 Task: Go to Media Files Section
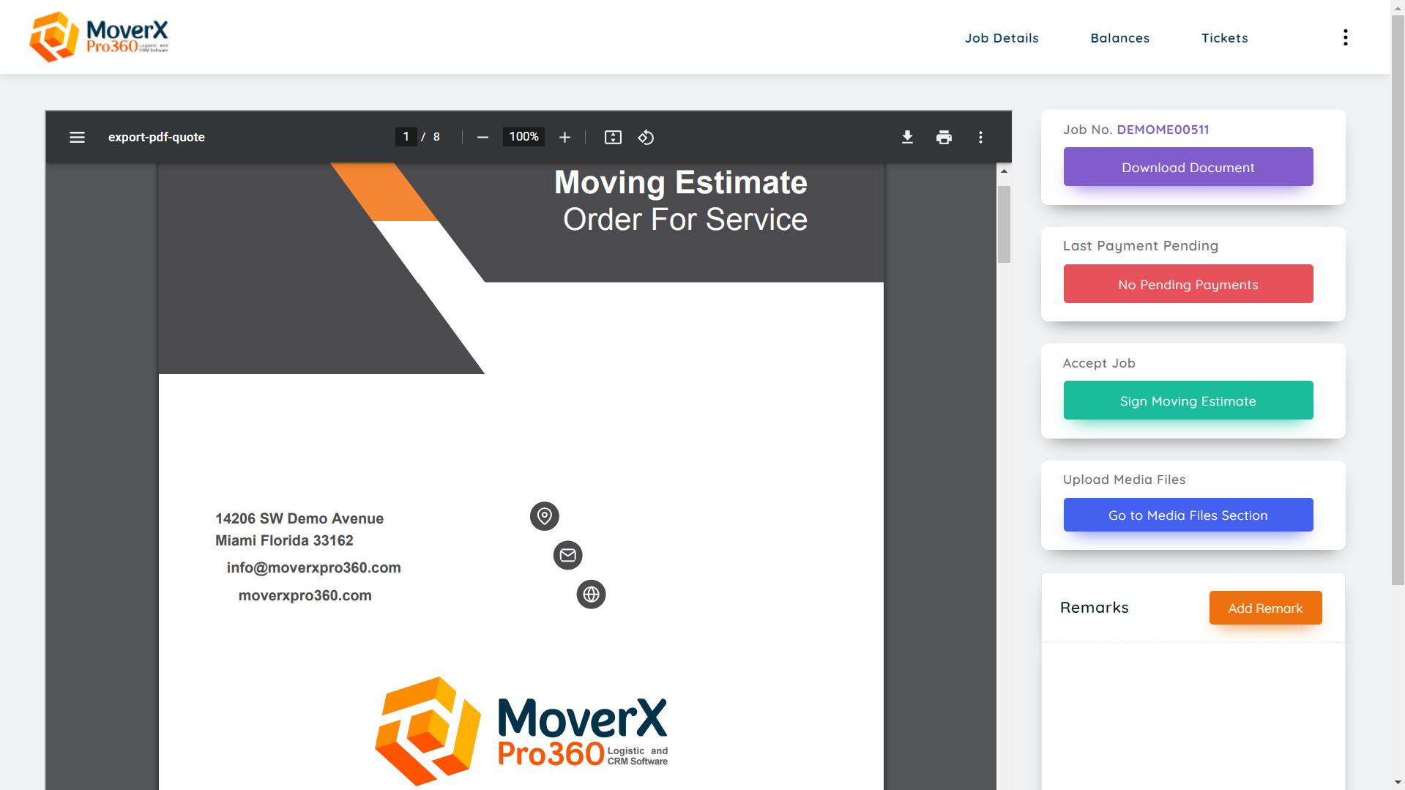pyautogui.click(x=1188, y=515)
